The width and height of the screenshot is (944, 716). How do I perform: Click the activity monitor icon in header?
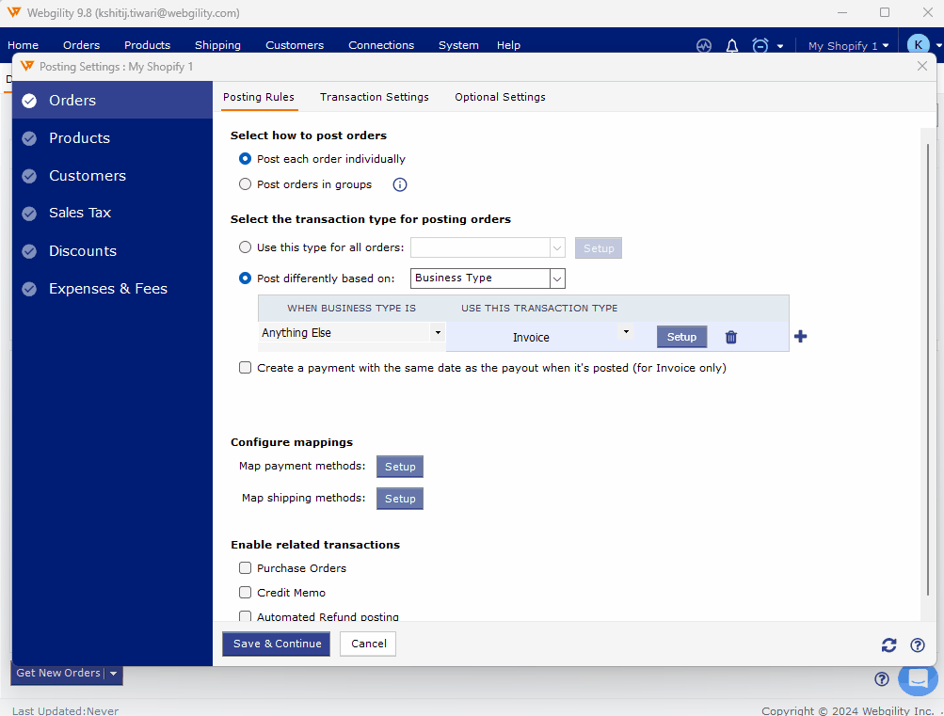[x=704, y=45]
